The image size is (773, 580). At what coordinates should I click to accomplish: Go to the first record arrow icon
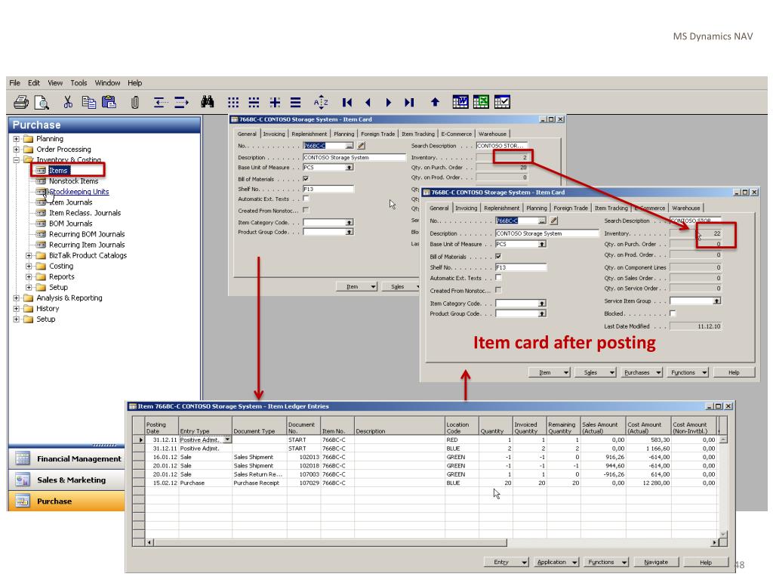tap(347, 102)
